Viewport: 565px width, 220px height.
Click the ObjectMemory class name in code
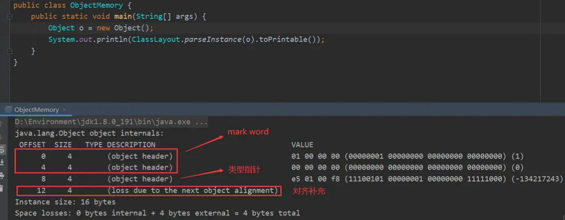click(97, 6)
